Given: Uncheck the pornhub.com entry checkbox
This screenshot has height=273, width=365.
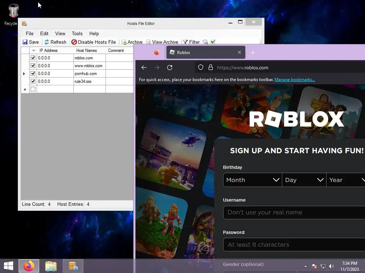Looking at the screenshot, I should (x=33, y=73).
